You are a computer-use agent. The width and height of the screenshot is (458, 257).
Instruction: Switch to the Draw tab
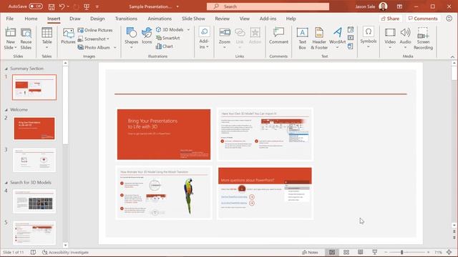[x=74, y=19]
